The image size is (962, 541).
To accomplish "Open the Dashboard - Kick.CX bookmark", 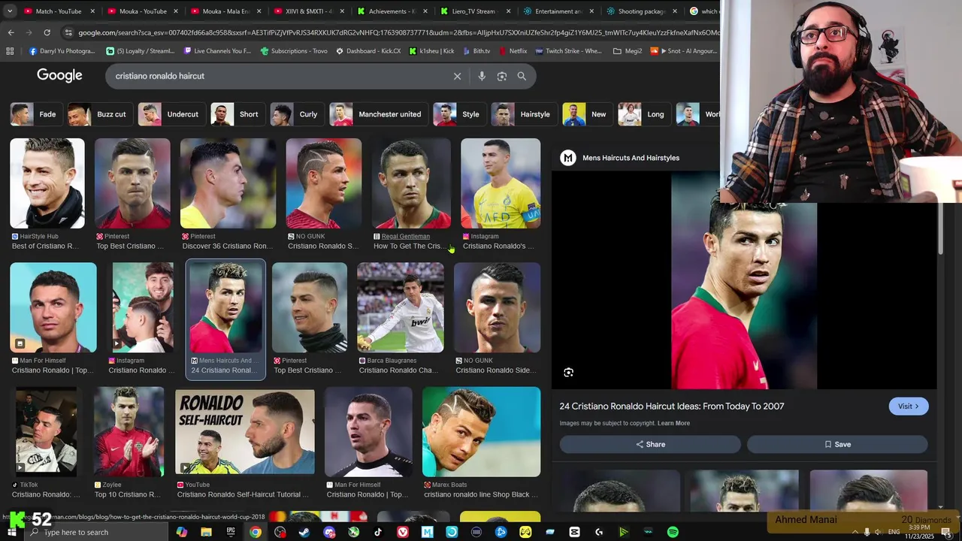I will coord(368,51).
